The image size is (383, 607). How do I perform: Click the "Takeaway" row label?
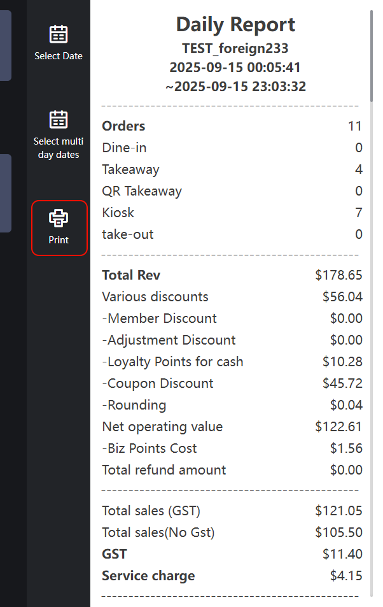pos(130,169)
